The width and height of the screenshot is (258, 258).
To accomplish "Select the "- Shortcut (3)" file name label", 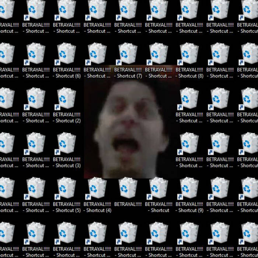I will tap(66, 165).
